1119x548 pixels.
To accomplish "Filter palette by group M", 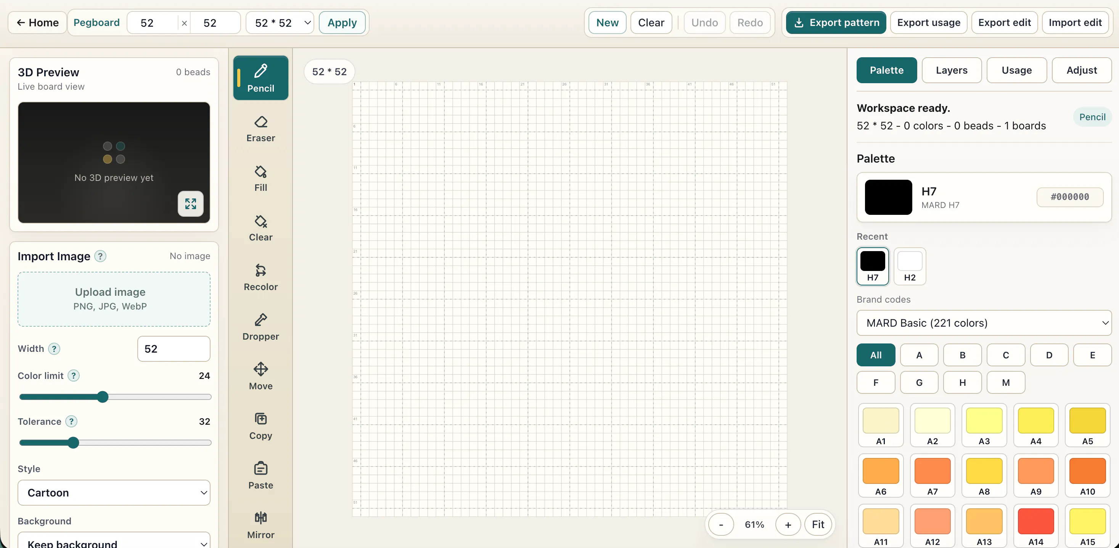I will click(x=1006, y=382).
